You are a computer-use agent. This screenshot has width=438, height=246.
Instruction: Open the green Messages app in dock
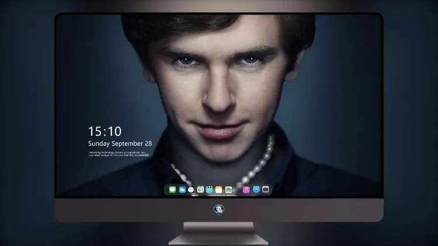click(x=172, y=189)
